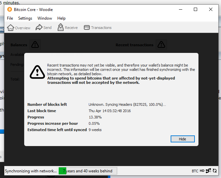Open the Settings menu
This screenshot has width=221, height=178.
(x=25, y=18)
